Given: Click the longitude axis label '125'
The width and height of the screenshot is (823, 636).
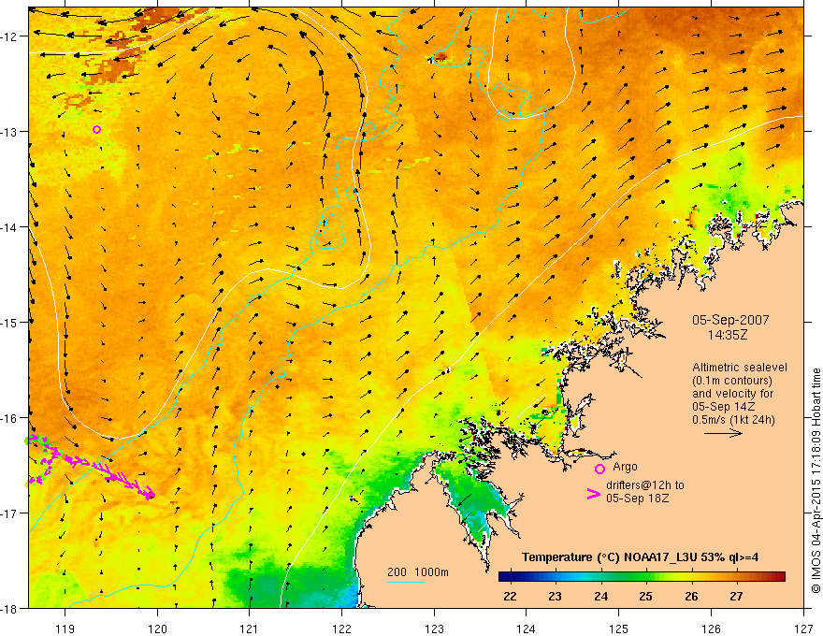Looking at the screenshot, I should pos(619,629).
